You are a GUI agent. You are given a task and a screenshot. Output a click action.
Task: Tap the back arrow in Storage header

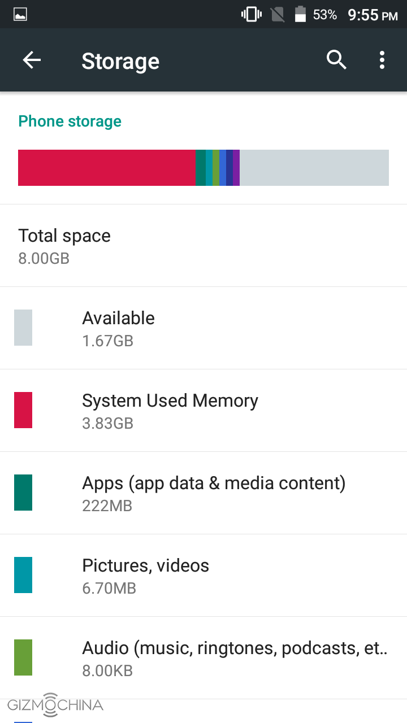[32, 60]
